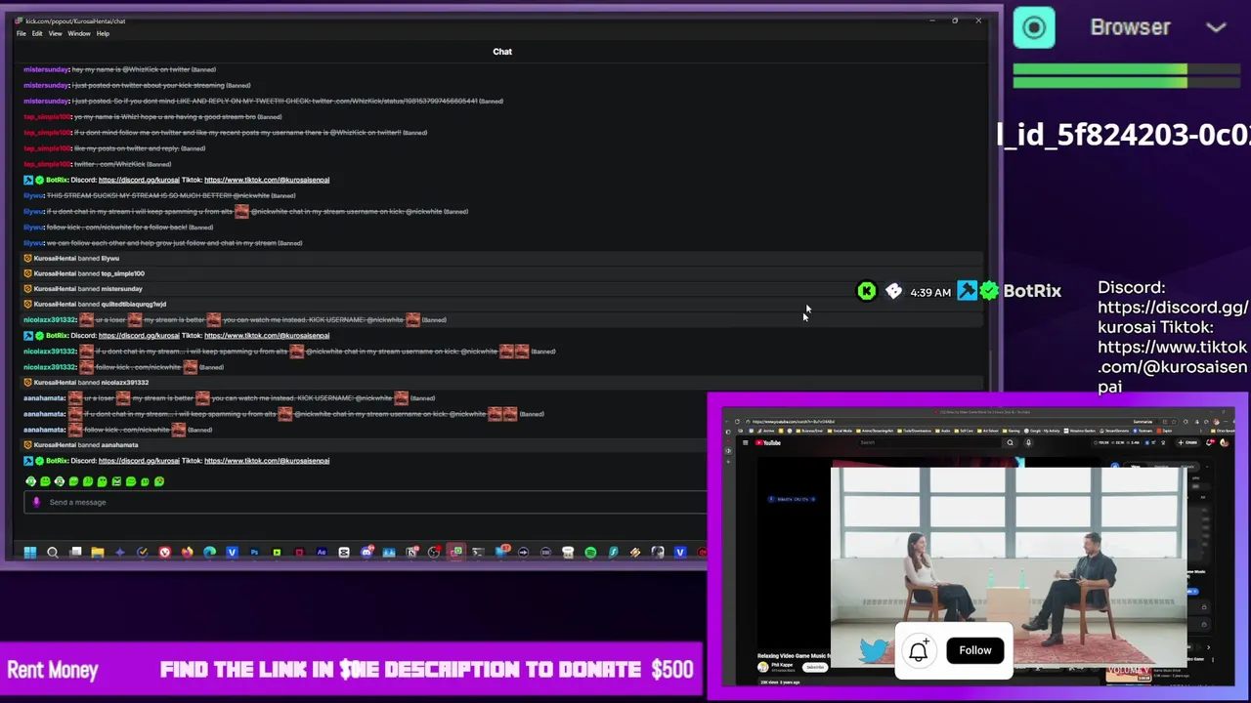The image size is (1251, 703).
Task: Open the Help menu
Action: pos(103,33)
